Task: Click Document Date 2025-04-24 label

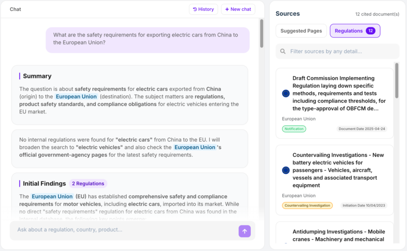Action: pyautogui.click(x=362, y=129)
